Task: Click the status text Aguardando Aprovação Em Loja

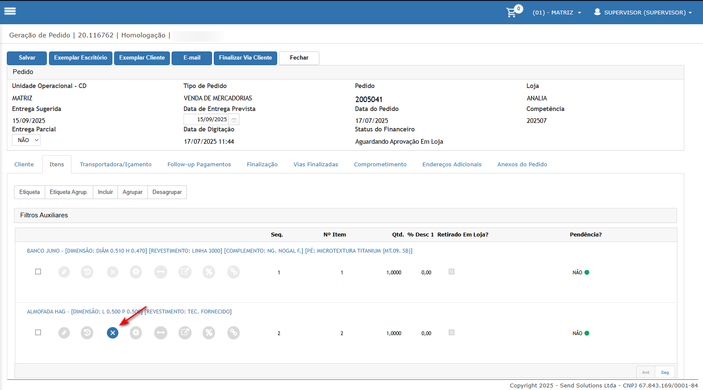Action: point(399,142)
